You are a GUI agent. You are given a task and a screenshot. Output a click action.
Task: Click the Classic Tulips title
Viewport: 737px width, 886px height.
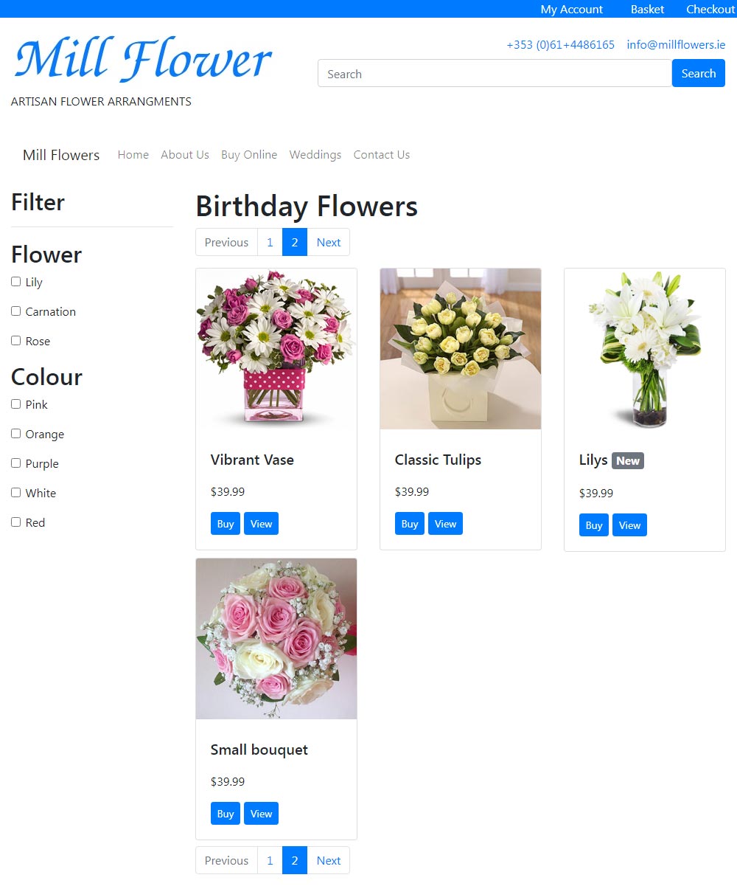(438, 460)
